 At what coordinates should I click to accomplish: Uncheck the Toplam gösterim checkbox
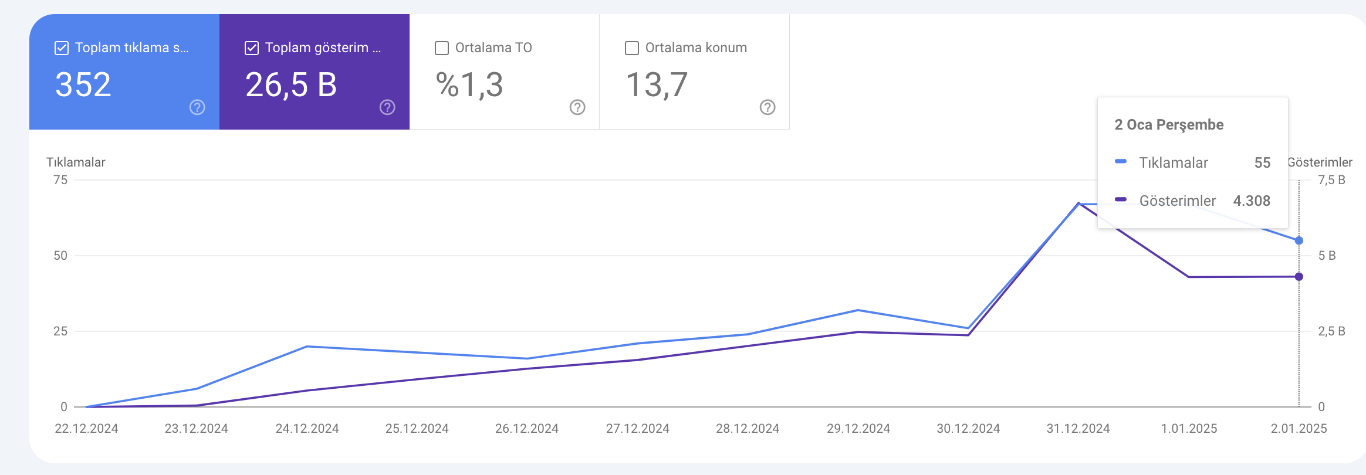pos(252,48)
